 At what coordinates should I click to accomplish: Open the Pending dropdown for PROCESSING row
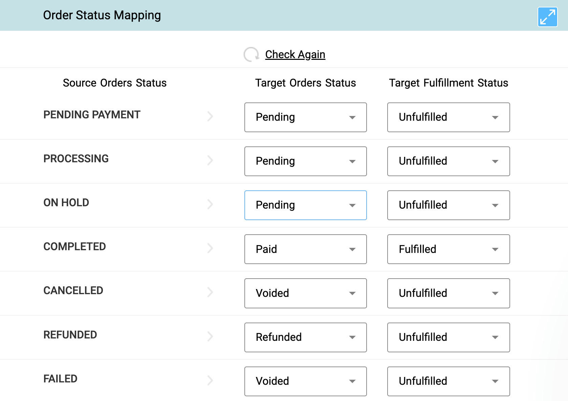click(x=305, y=161)
